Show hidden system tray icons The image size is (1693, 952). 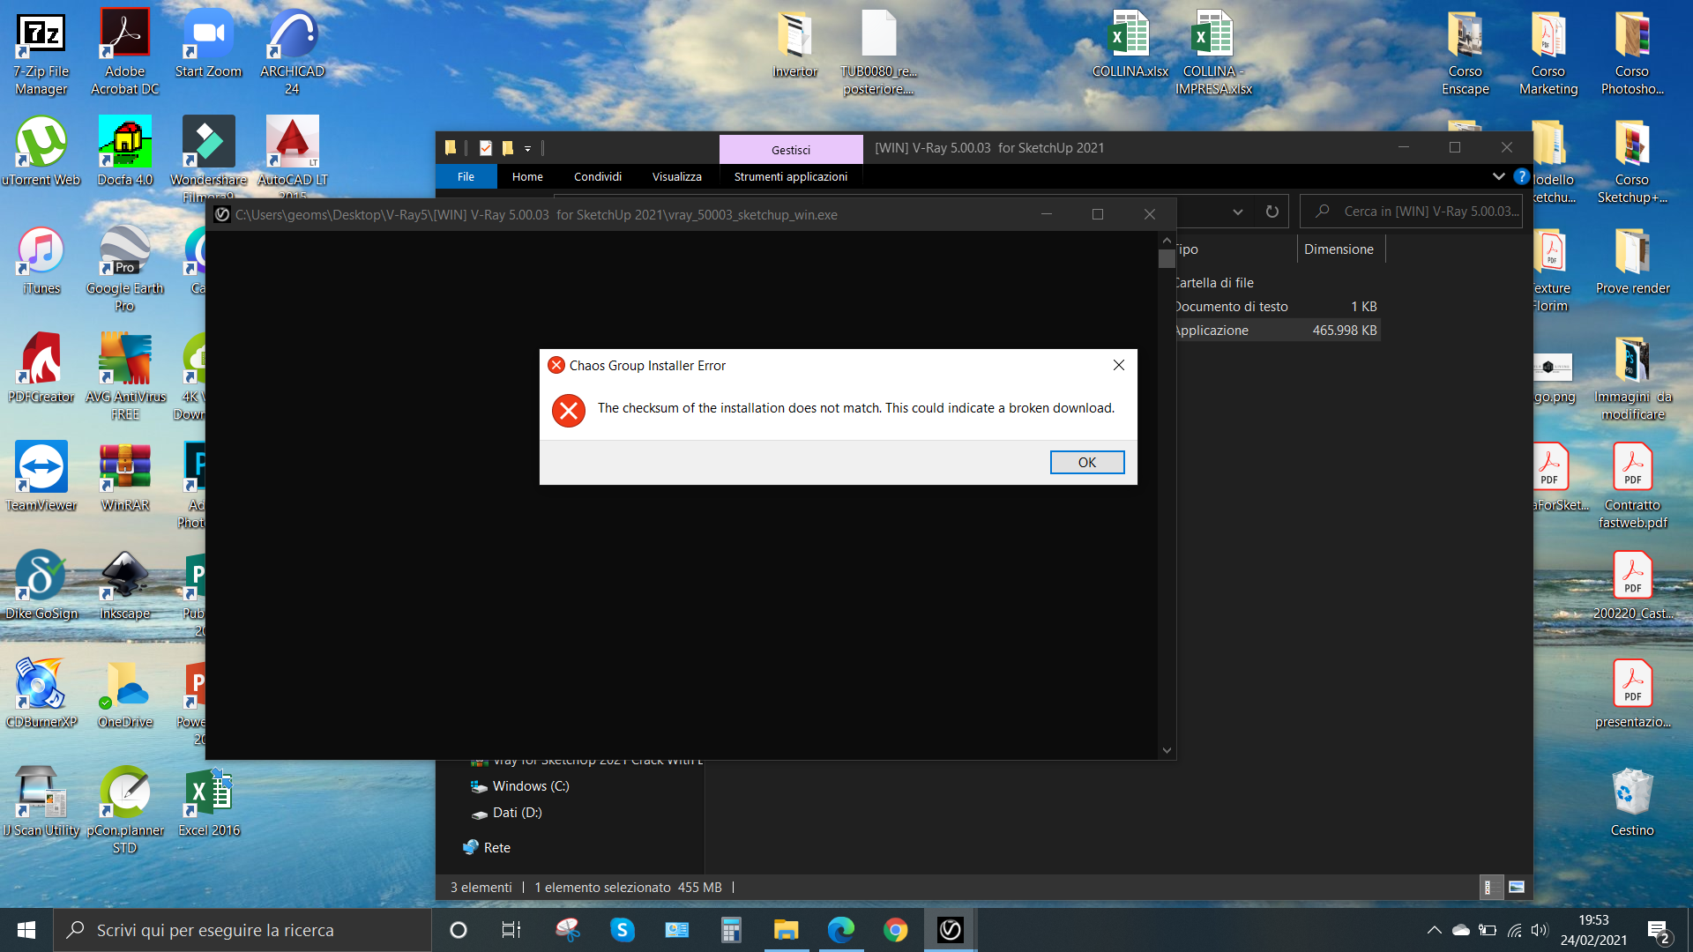(x=1434, y=930)
